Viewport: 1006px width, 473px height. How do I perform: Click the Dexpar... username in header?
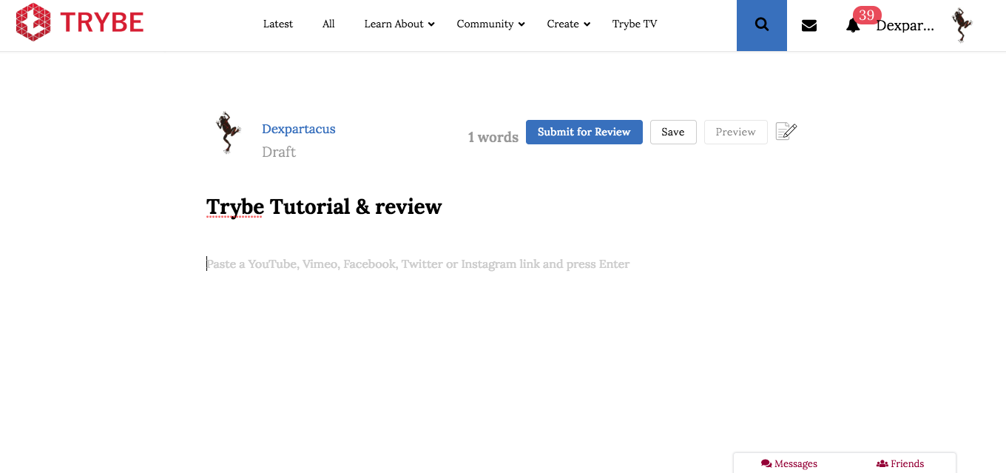tap(905, 26)
